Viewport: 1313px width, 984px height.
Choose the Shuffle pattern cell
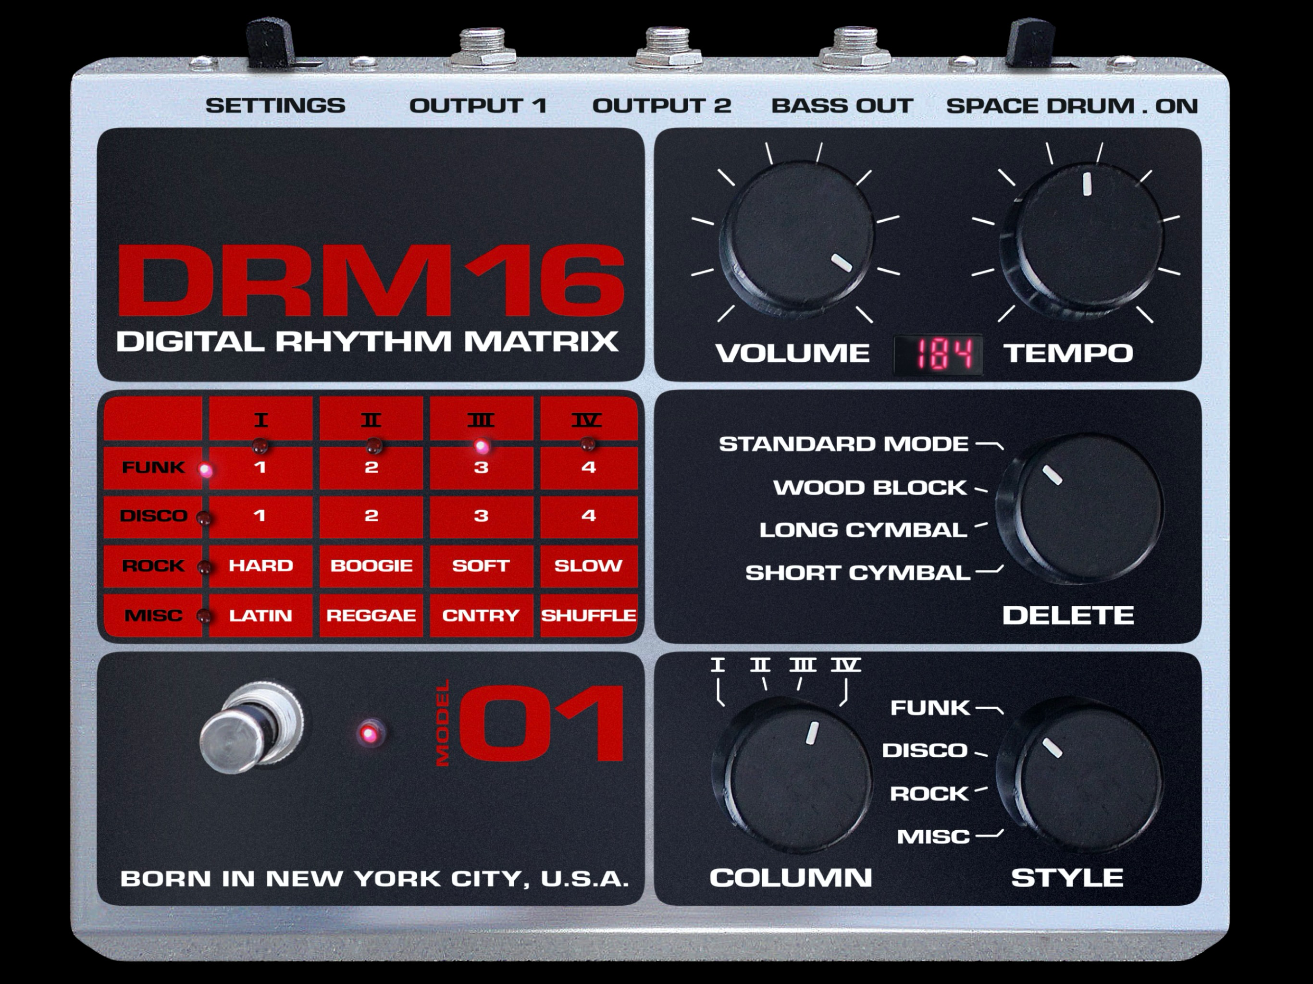click(588, 615)
